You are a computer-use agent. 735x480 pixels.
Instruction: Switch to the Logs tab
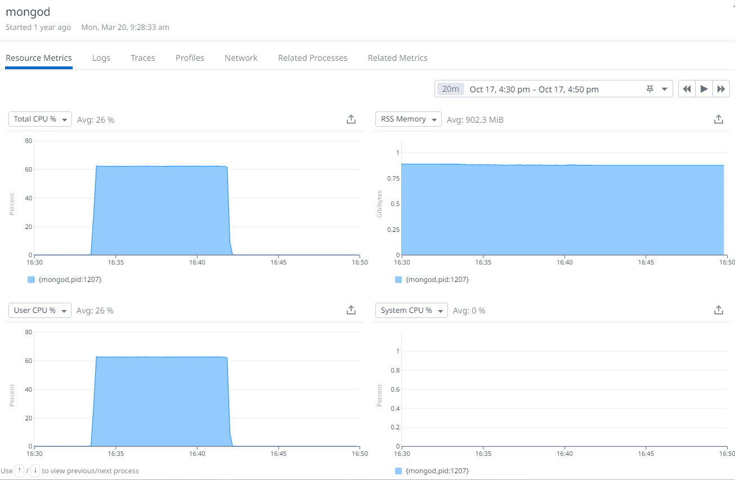(101, 58)
